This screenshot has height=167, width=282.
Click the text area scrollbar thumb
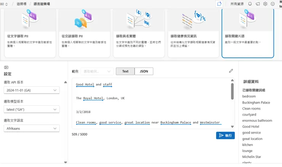coord(232,91)
